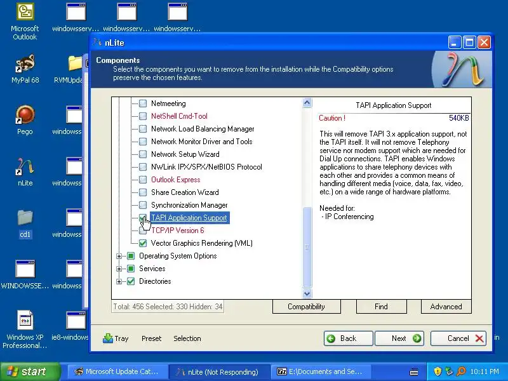
Task: Check Network Load Balancing Manager
Action: tap(143, 129)
